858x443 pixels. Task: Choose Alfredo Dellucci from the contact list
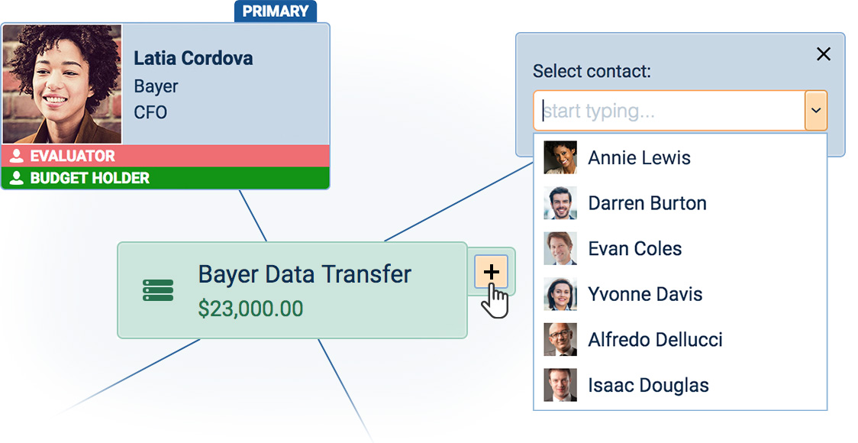click(x=655, y=339)
